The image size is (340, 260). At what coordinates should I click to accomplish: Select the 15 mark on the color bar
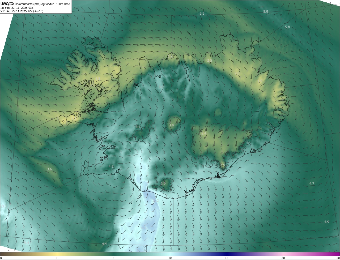point(227,258)
